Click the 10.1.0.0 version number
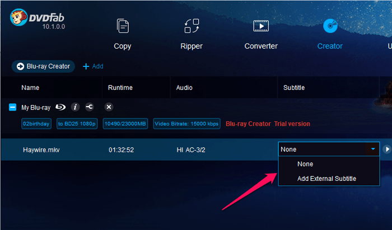This screenshot has width=392, height=230. coord(54,26)
